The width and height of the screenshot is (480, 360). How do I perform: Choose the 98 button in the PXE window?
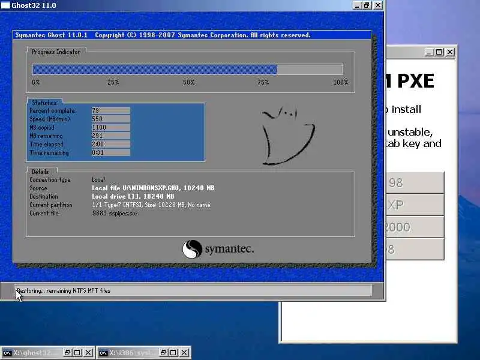(415, 183)
